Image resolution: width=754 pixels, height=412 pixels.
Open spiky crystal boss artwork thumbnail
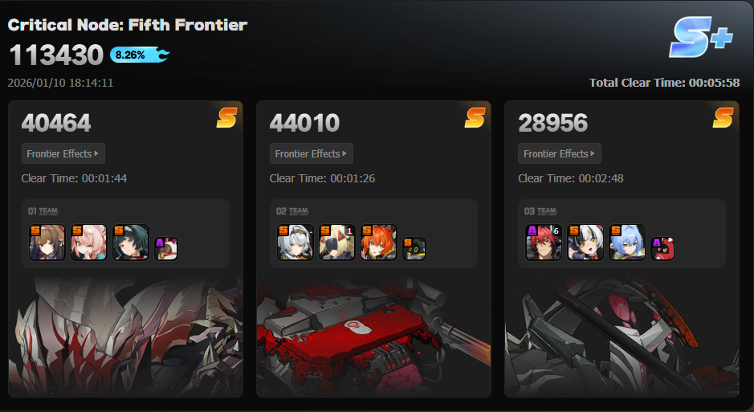click(x=125, y=337)
